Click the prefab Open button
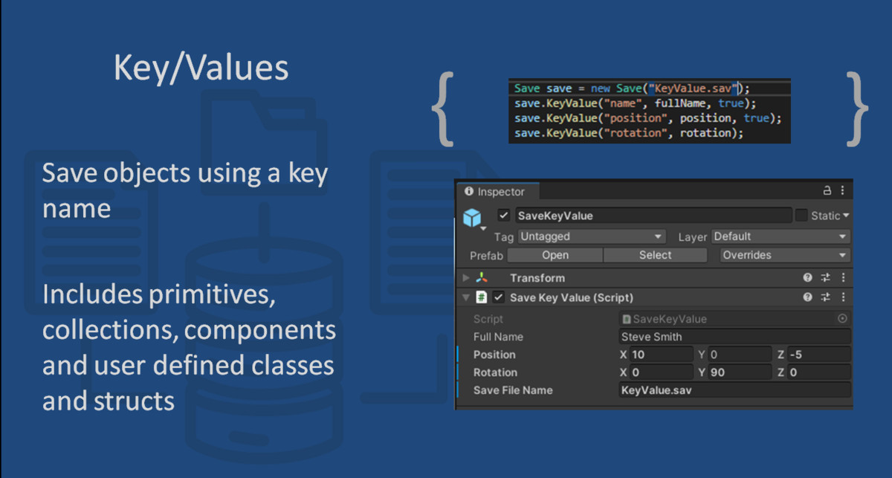Image resolution: width=892 pixels, height=478 pixels. pos(554,255)
